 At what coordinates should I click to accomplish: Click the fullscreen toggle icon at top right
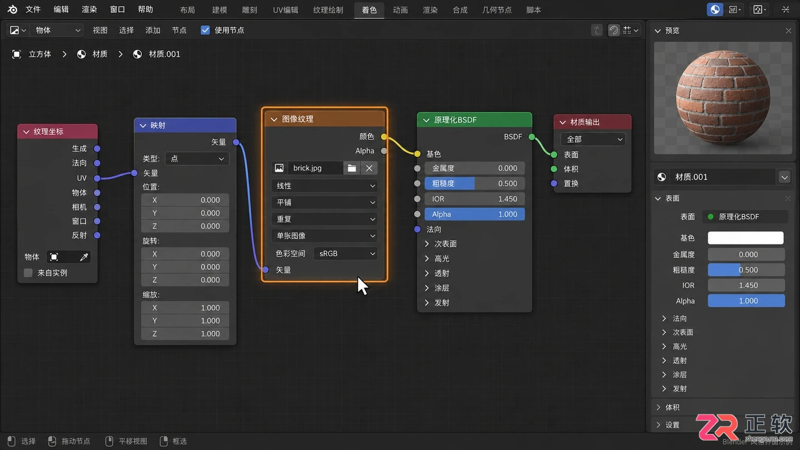[x=786, y=9]
